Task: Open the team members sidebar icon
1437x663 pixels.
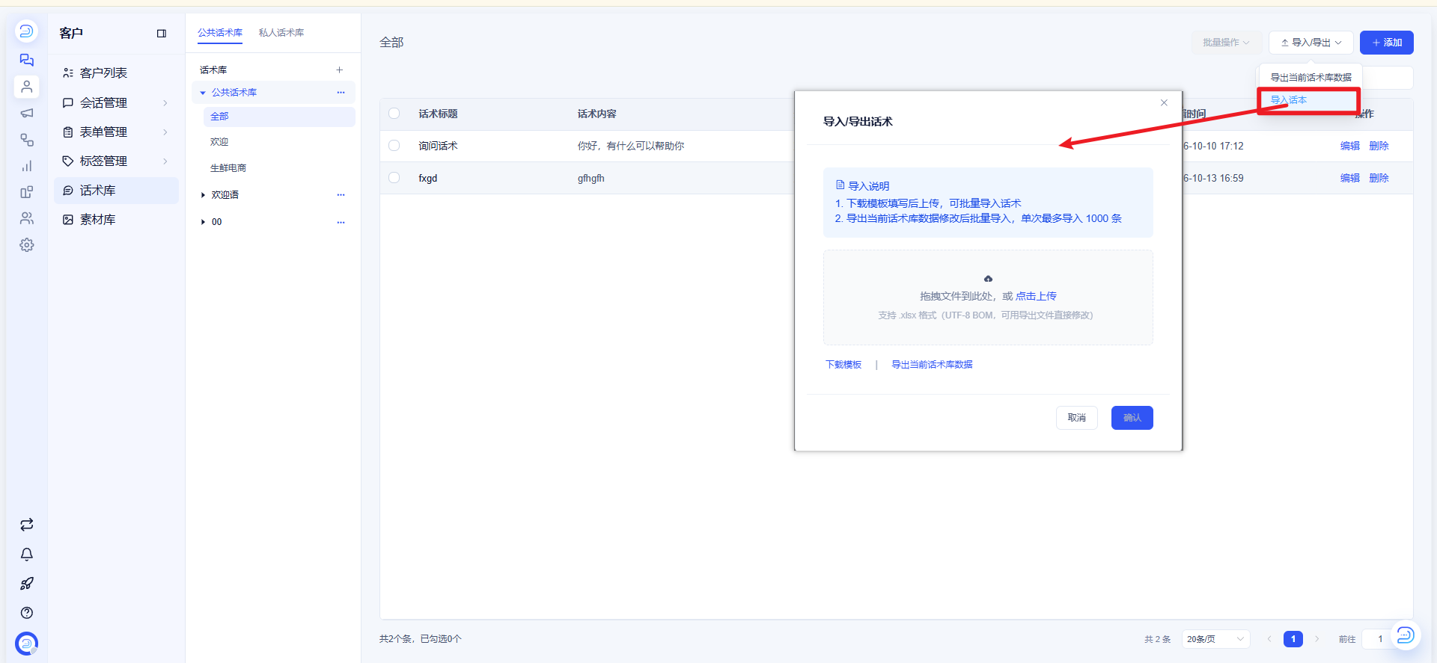Action: [27, 218]
